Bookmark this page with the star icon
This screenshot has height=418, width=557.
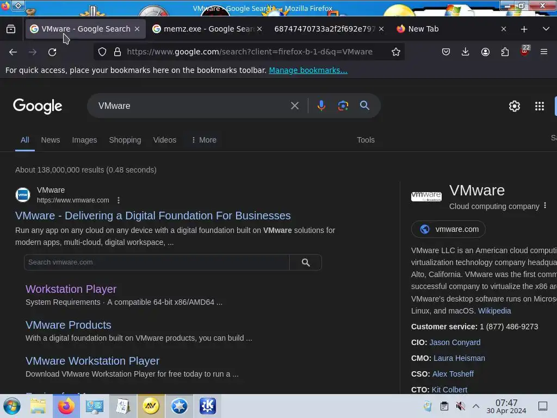396,52
